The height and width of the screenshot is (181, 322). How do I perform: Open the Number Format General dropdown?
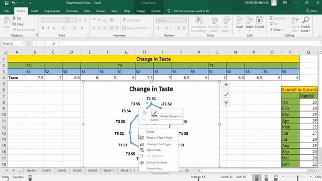[171, 20]
